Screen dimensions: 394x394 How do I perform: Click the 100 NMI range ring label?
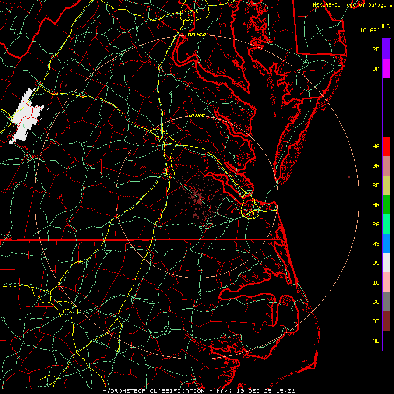[197, 35]
